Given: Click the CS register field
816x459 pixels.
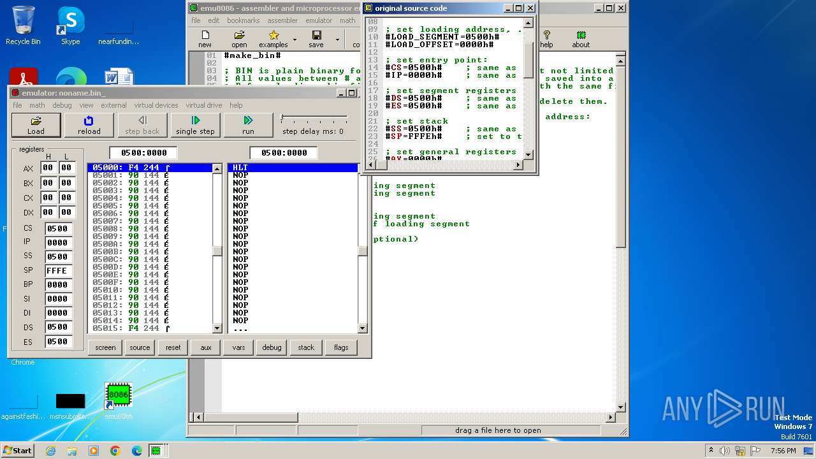Looking at the screenshot, I should [59, 228].
